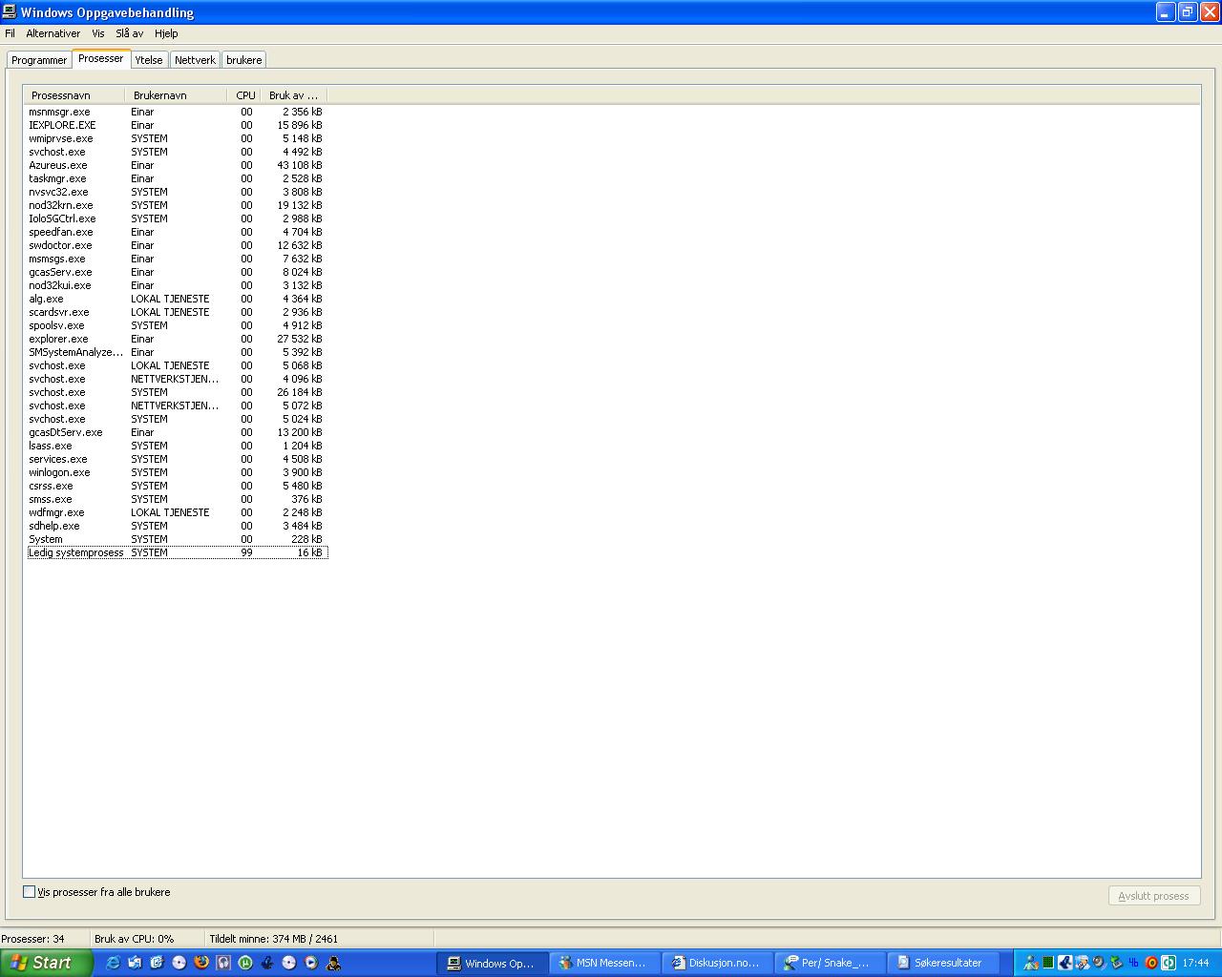Select the taskmgr.exe process row
Screen dimensions: 1222x977
(x=177, y=178)
